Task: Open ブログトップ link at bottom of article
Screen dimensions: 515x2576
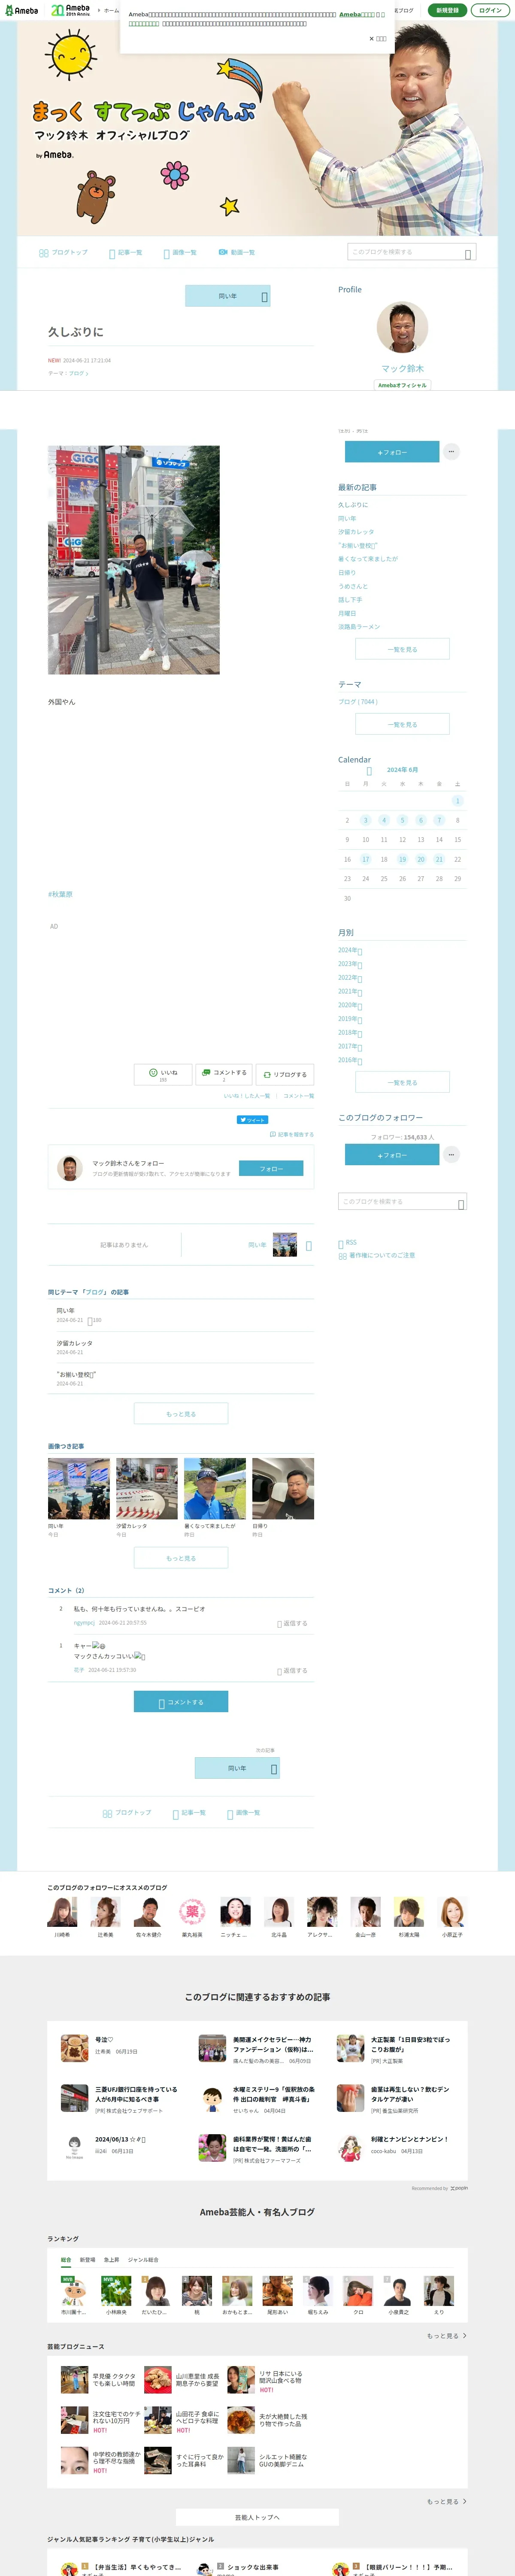Action: pyautogui.click(x=127, y=1813)
